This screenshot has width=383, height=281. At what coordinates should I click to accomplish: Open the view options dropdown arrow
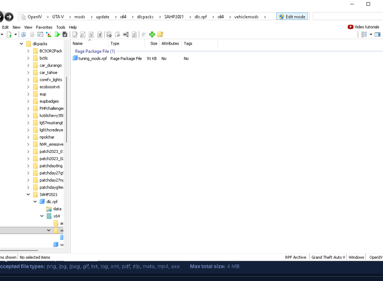(x=370, y=34)
